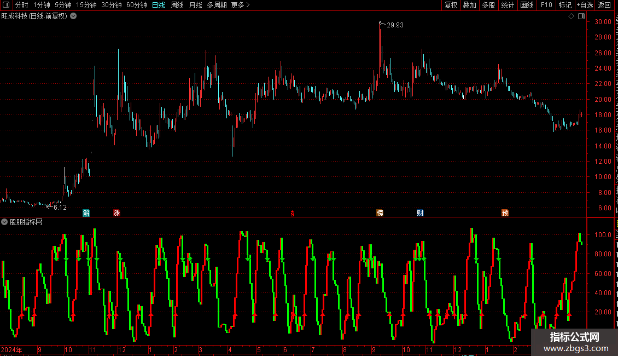Click the 预 info marker on chart

coord(505,213)
